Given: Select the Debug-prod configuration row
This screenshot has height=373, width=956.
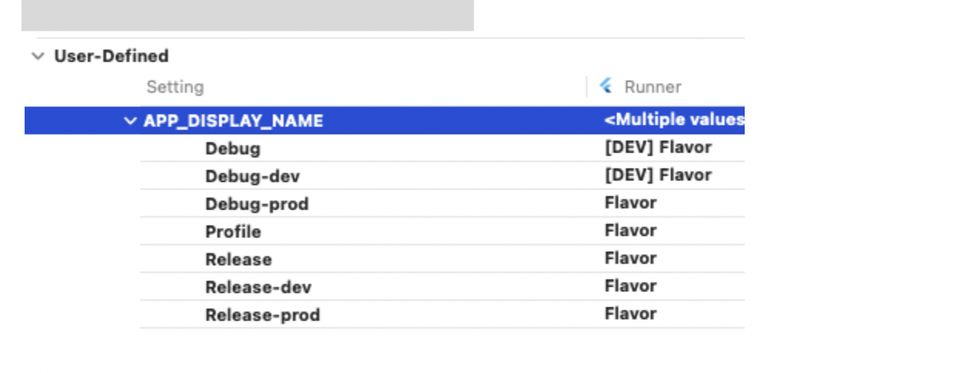Looking at the screenshot, I should pyautogui.click(x=257, y=204).
